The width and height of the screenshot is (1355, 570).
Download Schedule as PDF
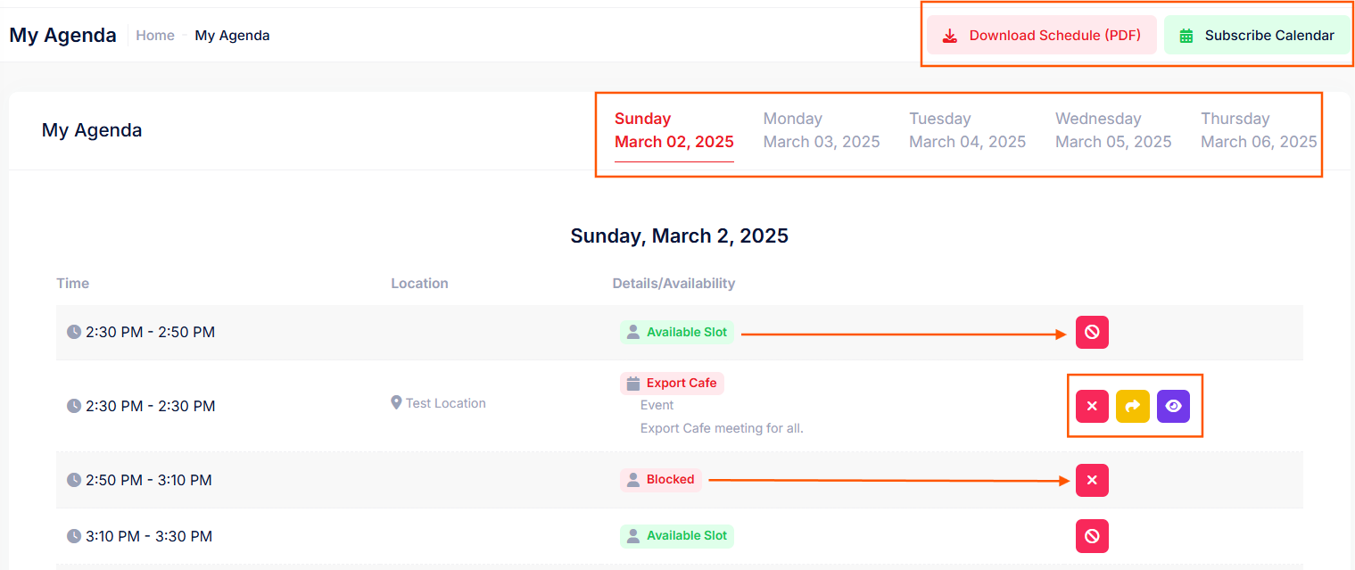(1041, 36)
